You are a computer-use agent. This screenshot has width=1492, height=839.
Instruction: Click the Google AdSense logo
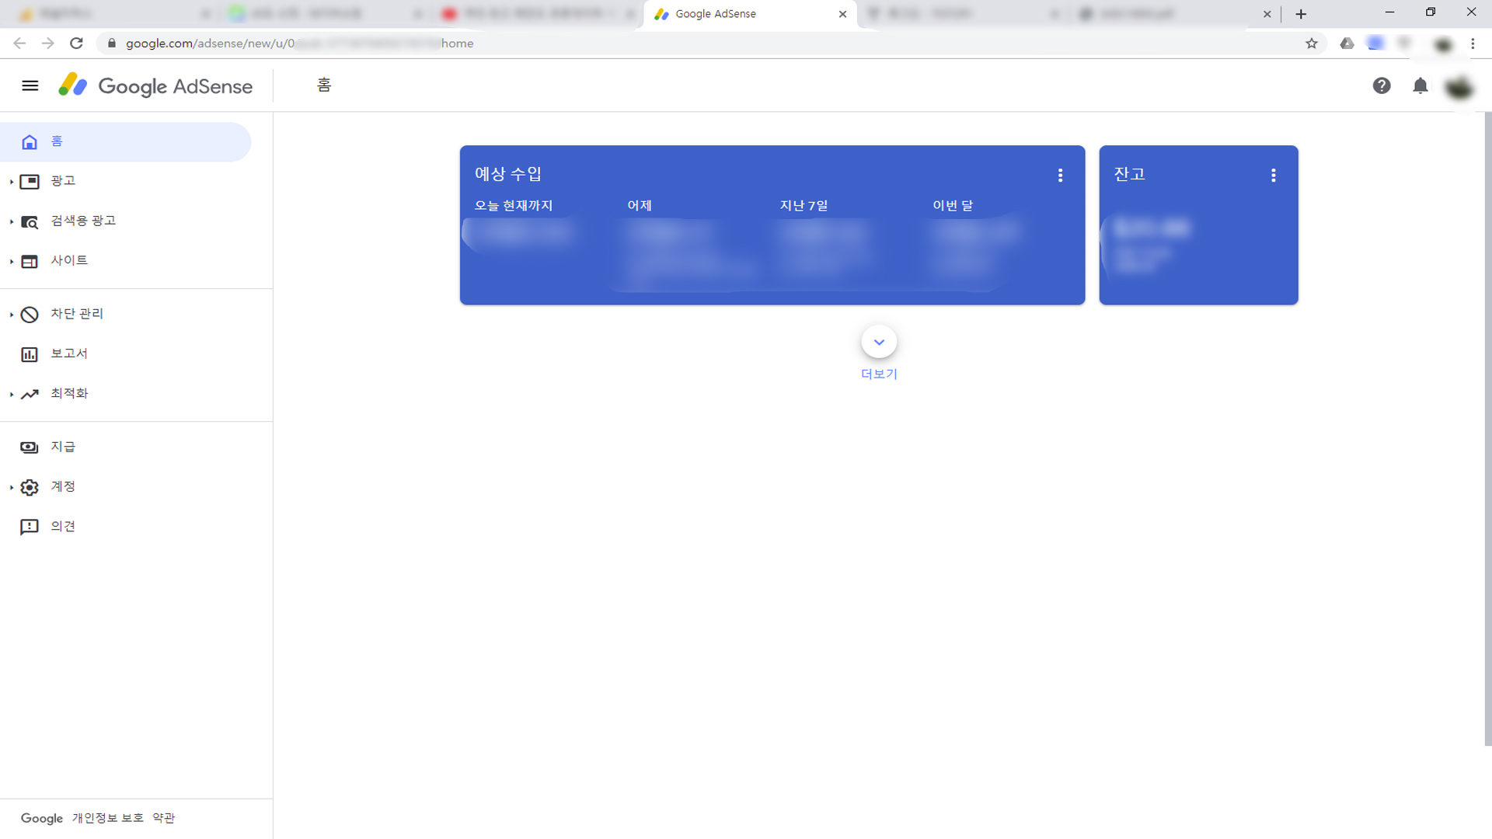click(x=155, y=85)
